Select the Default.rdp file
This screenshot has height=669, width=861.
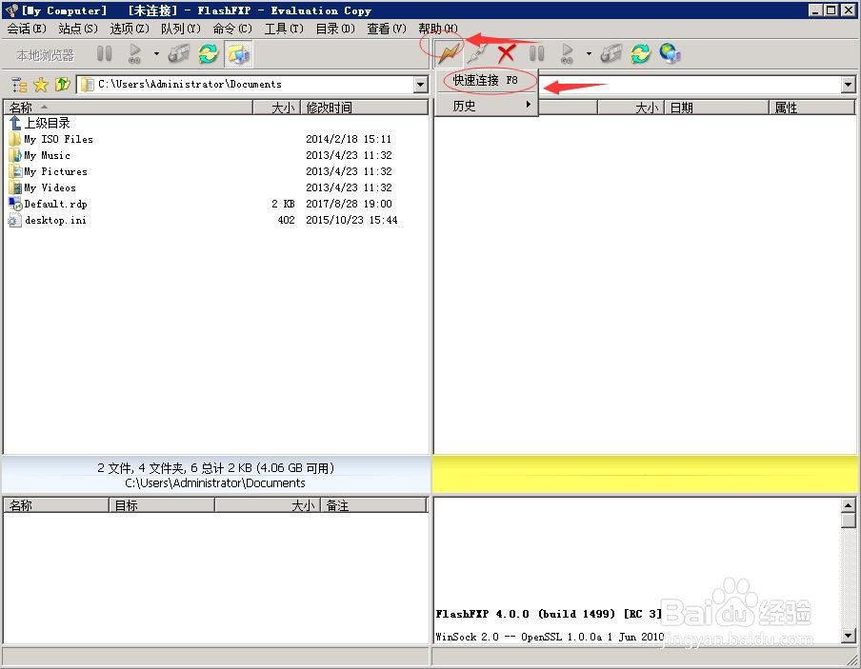coord(49,205)
